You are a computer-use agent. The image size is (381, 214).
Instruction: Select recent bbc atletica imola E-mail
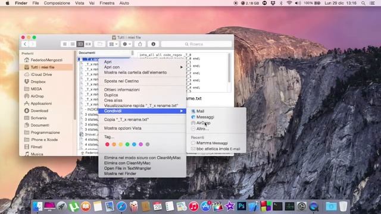pyautogui.click(x=216, y=149)
